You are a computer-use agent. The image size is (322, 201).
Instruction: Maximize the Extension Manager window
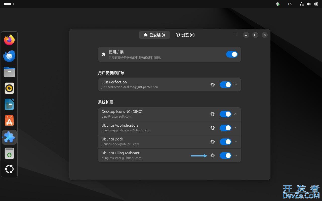pyautogui.click(x=255, y=35)
